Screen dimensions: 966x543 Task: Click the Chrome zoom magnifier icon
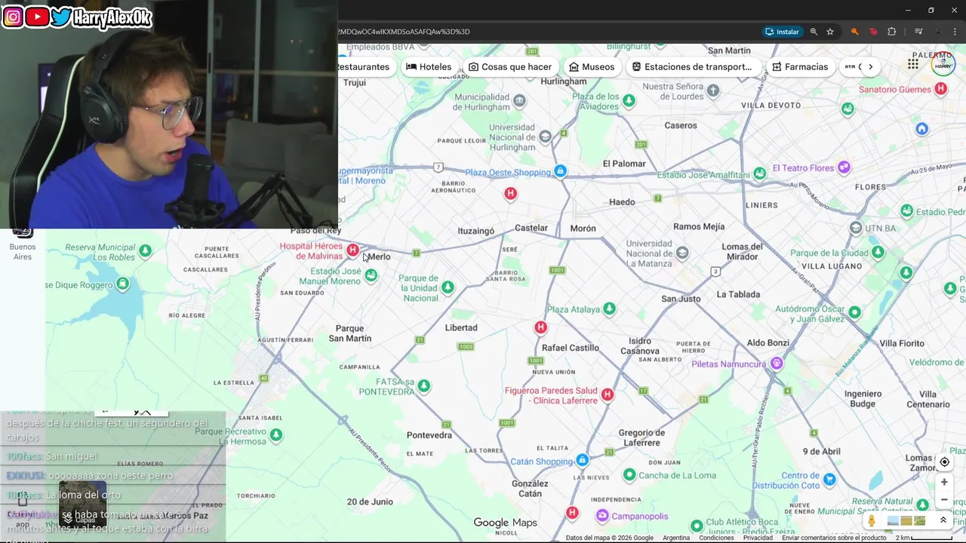tap(814, 32)
